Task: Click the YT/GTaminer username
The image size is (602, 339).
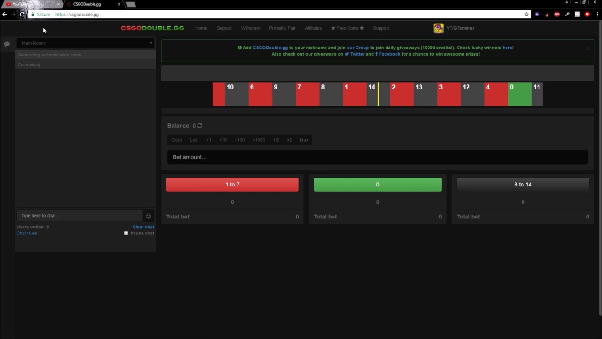Action: pyautogui.click(x=460, y=28)
